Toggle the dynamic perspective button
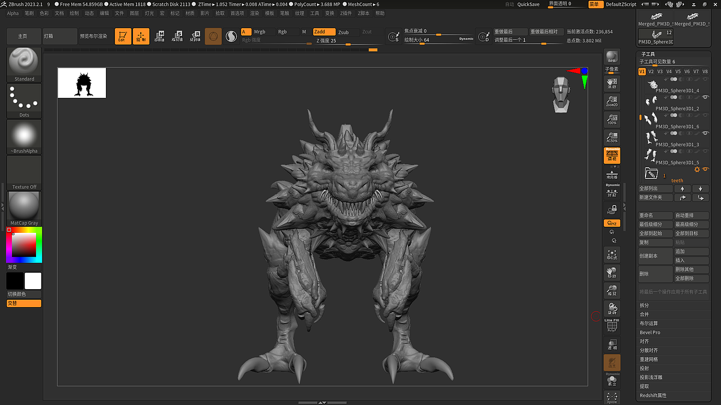Image resolution: width=721 pixels, height=405 pixels. 612,155
